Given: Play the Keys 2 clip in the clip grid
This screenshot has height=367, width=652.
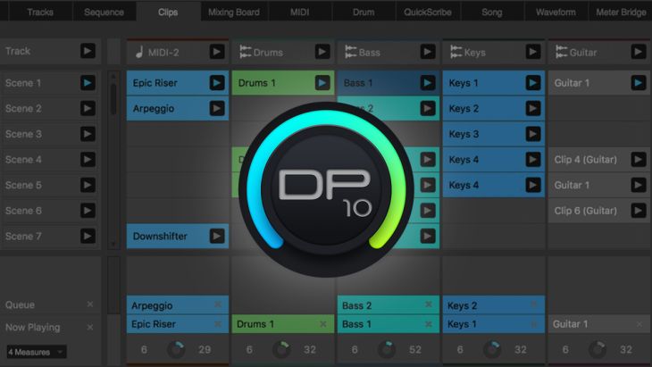Looking at the screenshot, I should [532, 108].
